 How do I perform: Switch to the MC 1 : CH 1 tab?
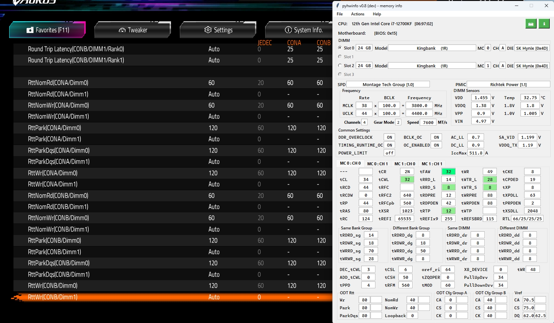click(x=432, y=164)
